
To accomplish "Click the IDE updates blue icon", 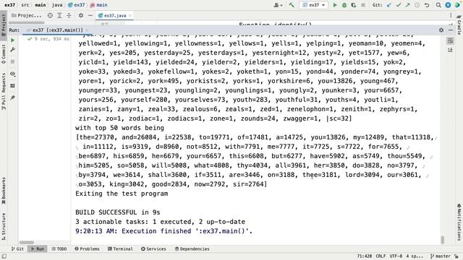I will point(448,5).
